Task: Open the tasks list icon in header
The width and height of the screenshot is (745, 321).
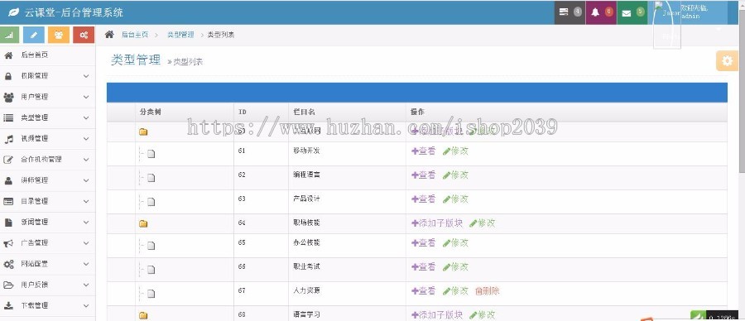Action: pos(564,12)
